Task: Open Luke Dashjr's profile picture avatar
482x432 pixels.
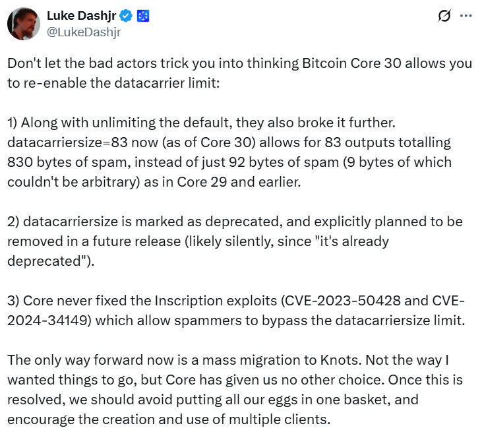Action: coord(24,24)
